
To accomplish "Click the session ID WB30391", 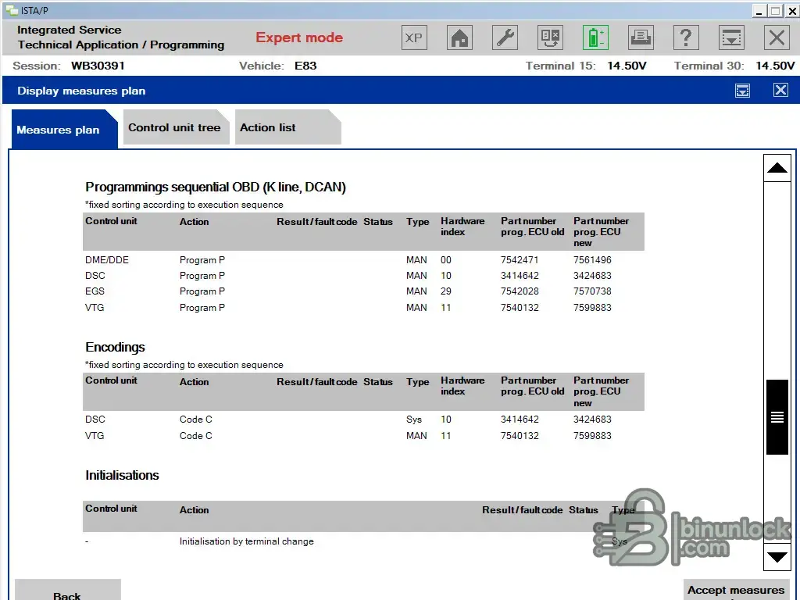I will (x=98, y=66).
